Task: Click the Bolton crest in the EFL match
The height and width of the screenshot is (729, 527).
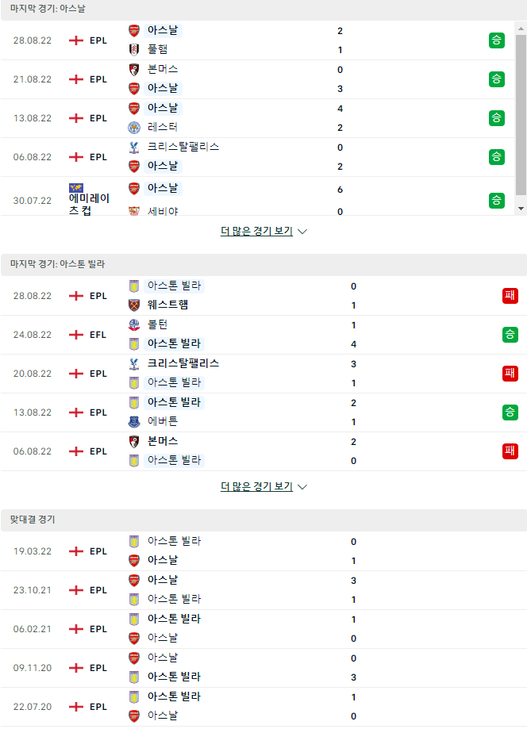Action: pyautogui.click(x=134, y=325)
